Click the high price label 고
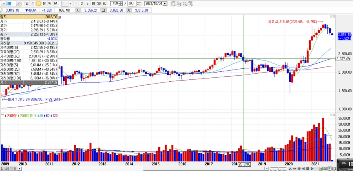Image resolution: width=353 pixels, height=171 pixels. 104,10
